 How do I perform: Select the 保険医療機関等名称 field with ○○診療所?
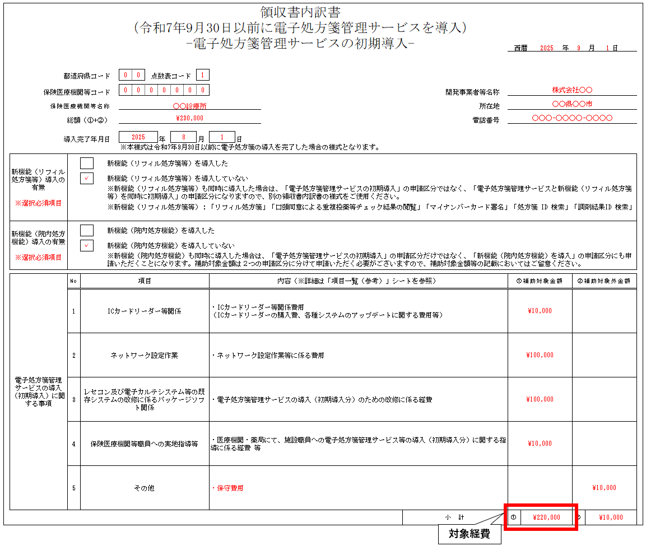(189, 105)
